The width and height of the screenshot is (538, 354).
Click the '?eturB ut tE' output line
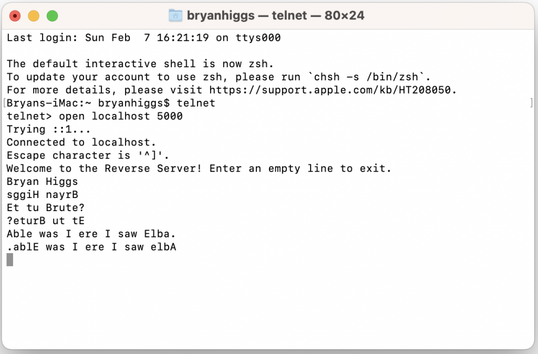pyautogui.click(x=45, y=221)
